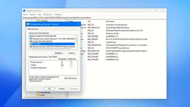Viewport: 190px width, 107px height.
Task: Click the Добавить button
Action: click(x=59, y=53)
